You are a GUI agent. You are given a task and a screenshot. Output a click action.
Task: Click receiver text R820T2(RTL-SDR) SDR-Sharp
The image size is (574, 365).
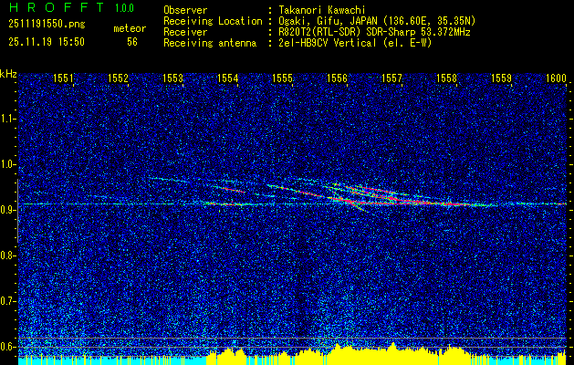(x=348, y=32)
